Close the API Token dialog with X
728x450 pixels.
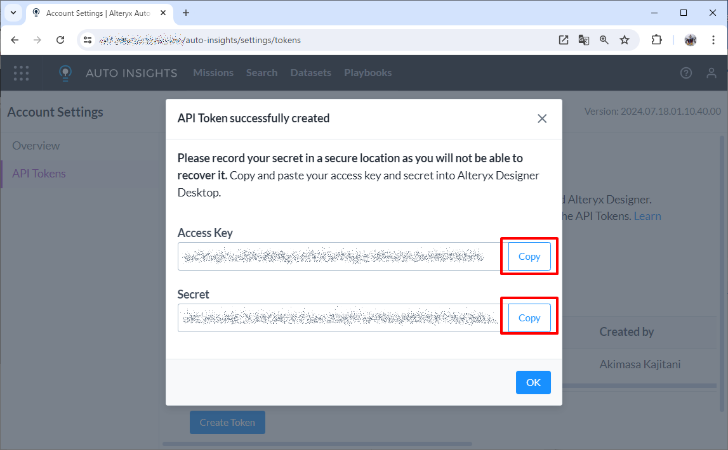pyautogui.click(x=542, y=119)
